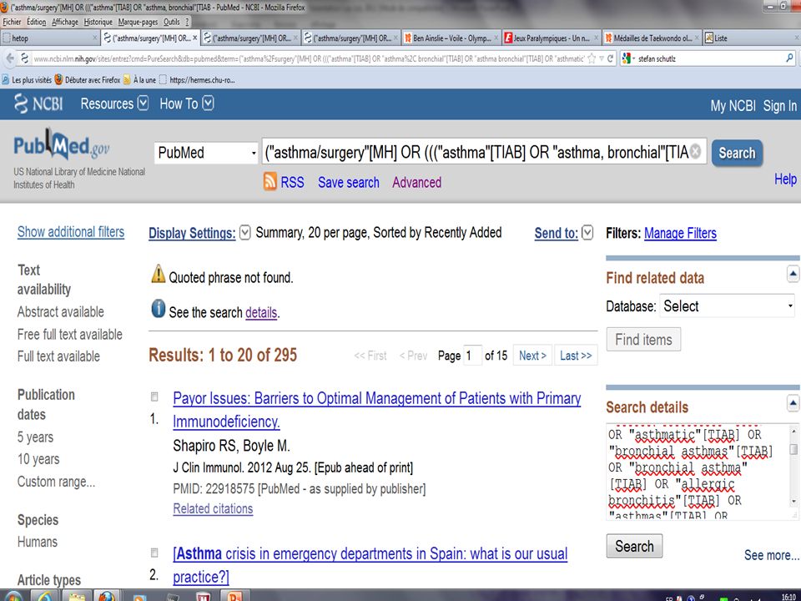Click the browser URL address bar
The width and height of the screenshot is (801, 601).
tap(308, 58)
